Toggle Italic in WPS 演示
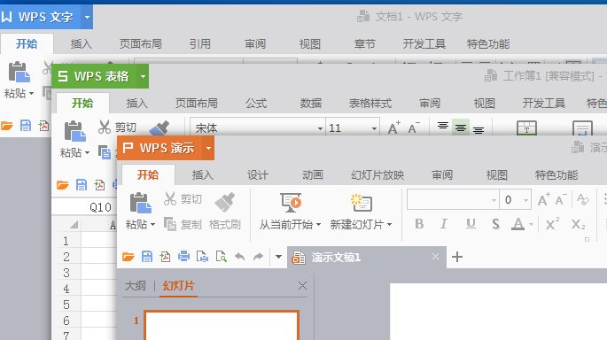607x340 pixels. click(x=444, y=224)
